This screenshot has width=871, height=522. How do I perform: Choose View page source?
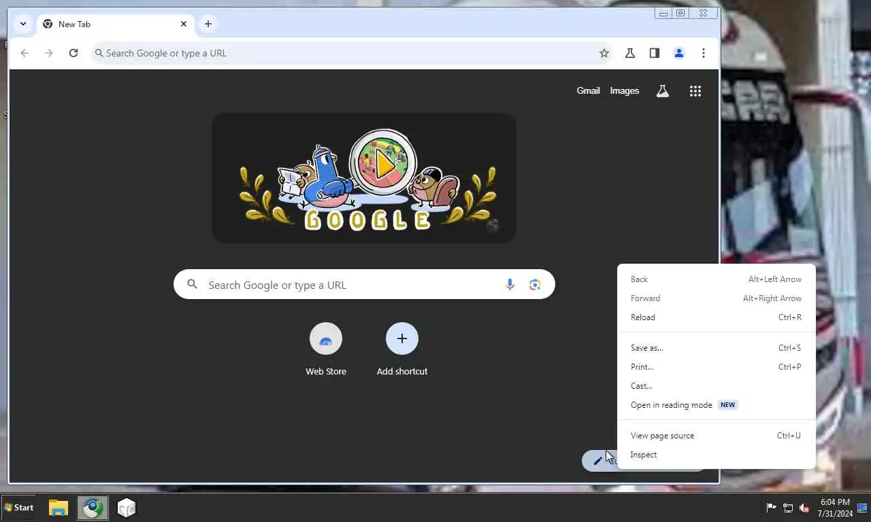pyautogui.click(x=716, y=436)
